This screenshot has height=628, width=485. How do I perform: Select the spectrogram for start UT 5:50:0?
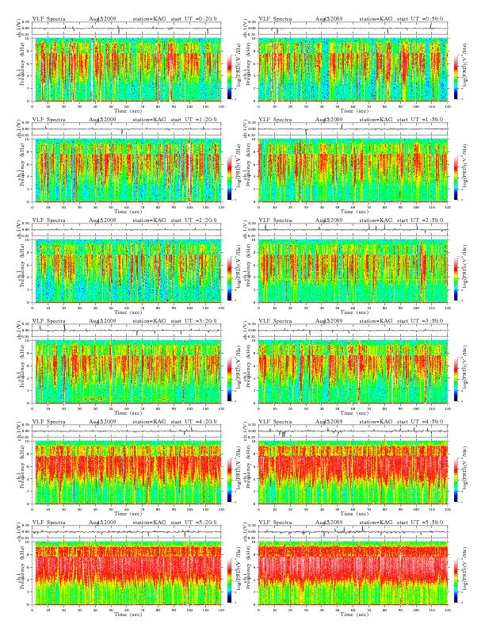353,573
